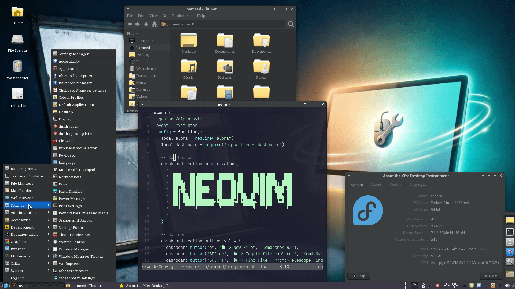Expand the System submenu

point(27,271)
